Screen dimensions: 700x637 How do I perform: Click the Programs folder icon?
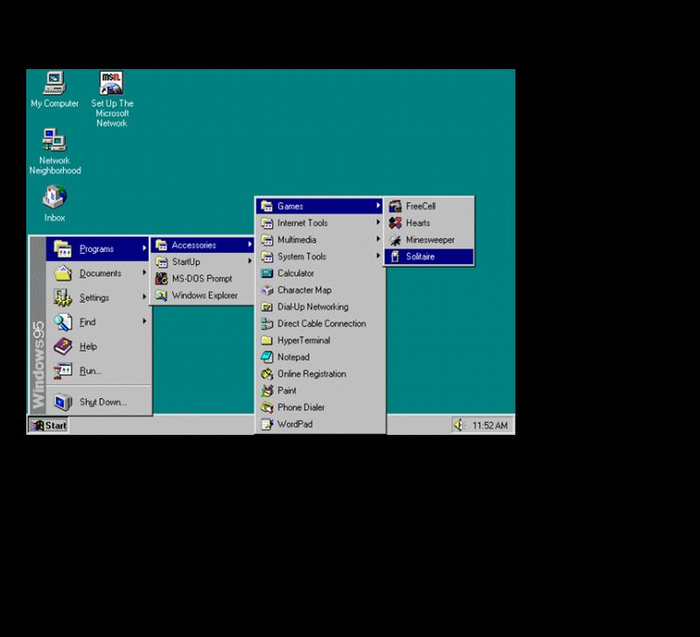pos(63,248)
